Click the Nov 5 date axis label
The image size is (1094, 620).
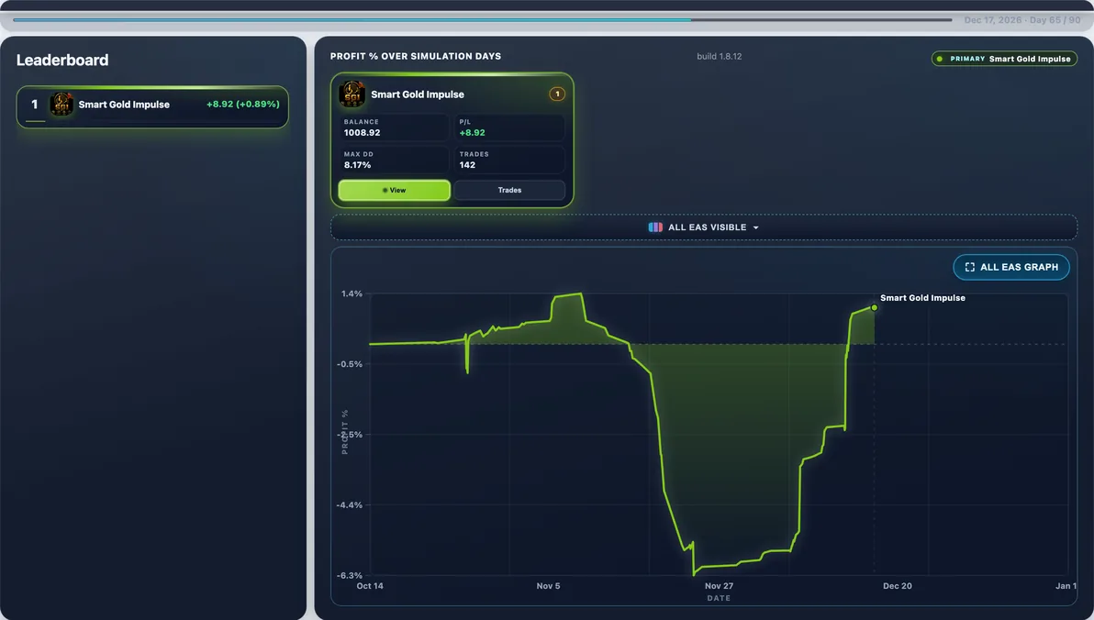549,586
